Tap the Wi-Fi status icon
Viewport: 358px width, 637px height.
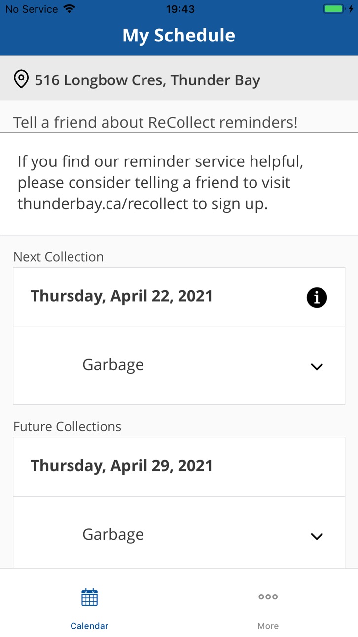[70, 9]
